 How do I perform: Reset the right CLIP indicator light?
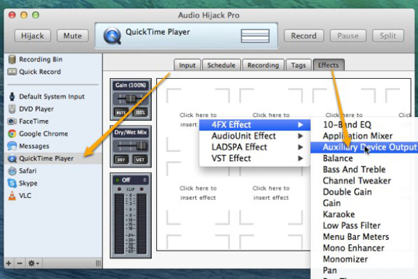tap(141, 189)
